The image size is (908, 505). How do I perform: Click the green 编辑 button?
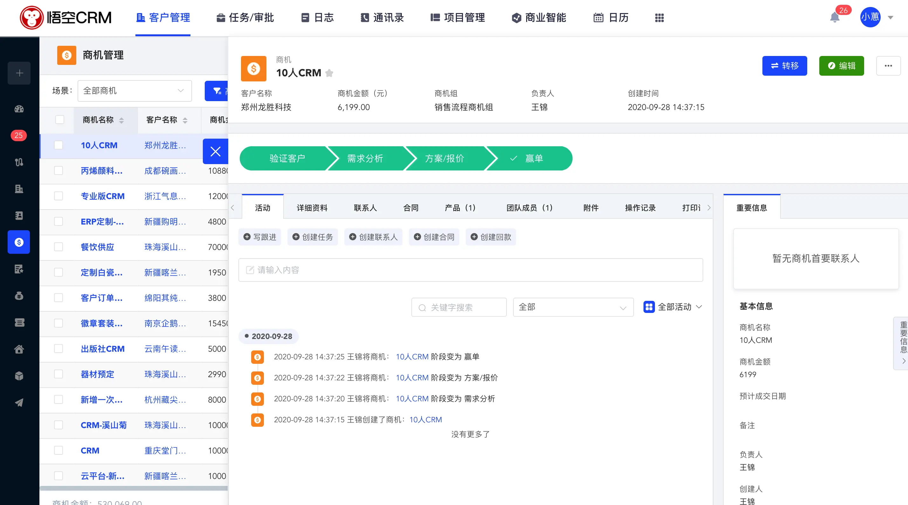841,66
